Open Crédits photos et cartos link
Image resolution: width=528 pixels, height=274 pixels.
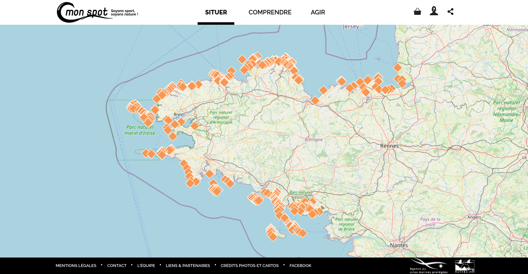click(x=250, y=266)
